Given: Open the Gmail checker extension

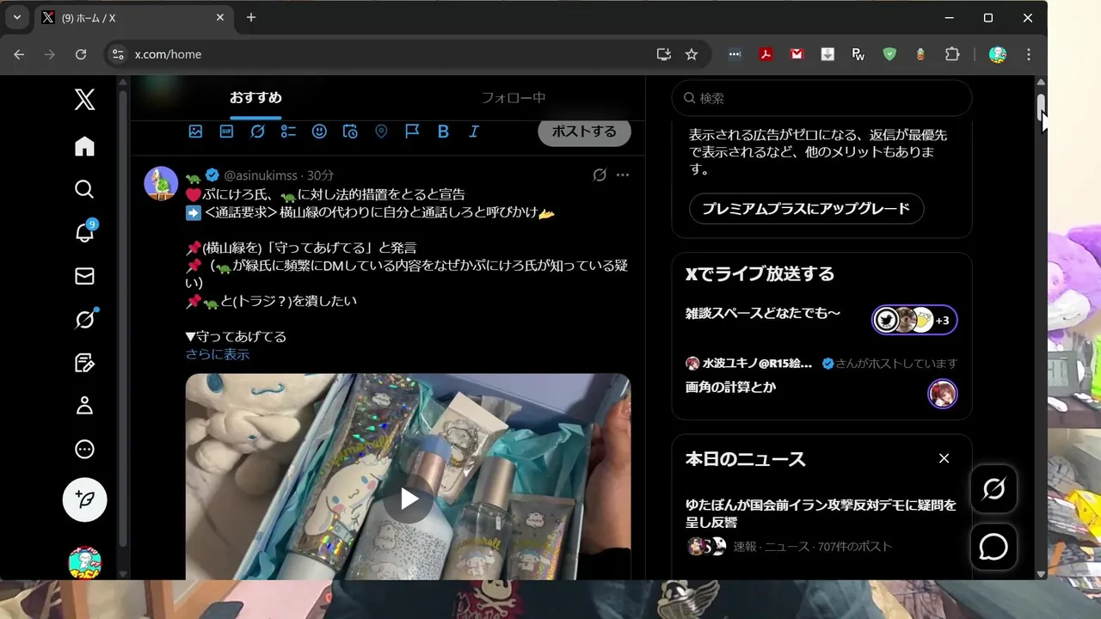Looking at the screenshot, I should coord(797,54).
